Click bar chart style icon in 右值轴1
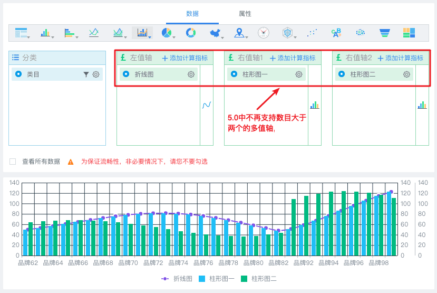Viewport: 437px width, 293px height. [315, 105]
